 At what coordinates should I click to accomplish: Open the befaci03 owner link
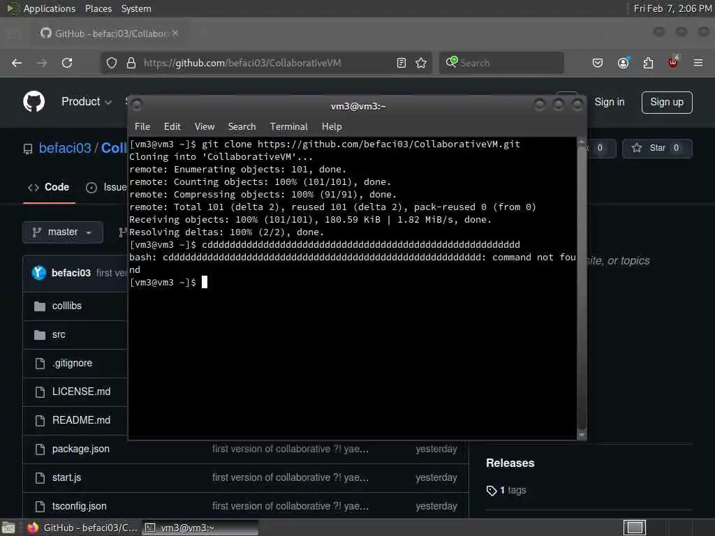(65, 148)
